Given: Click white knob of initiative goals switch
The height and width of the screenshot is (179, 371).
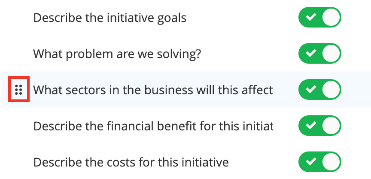Looking at the screenshot, I should tap(331, 17).
